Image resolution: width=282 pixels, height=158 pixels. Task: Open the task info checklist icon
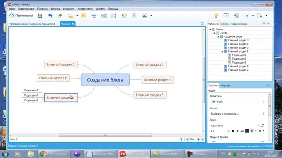tap(134, 16)
